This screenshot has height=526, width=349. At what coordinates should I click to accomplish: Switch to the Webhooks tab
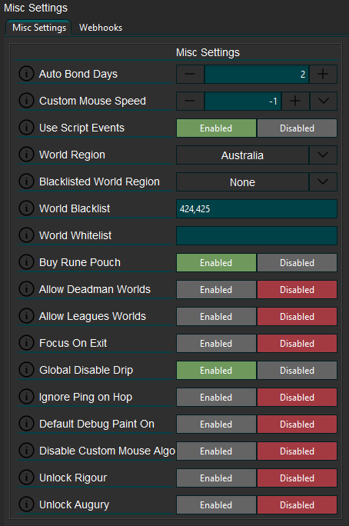(x=101, y=28)
